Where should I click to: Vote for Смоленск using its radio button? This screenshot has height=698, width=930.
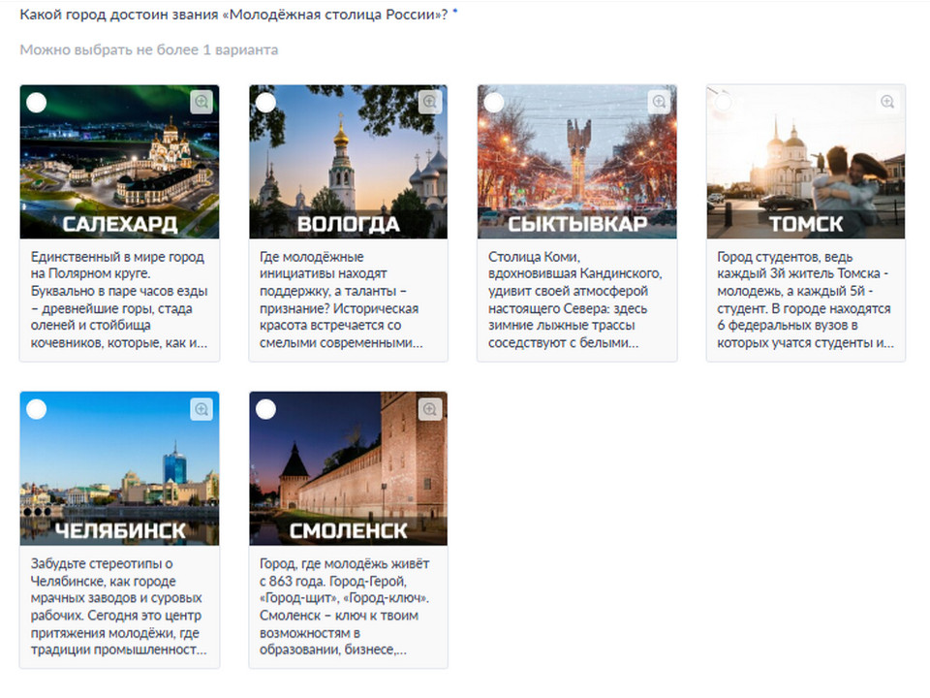(265, 409)
